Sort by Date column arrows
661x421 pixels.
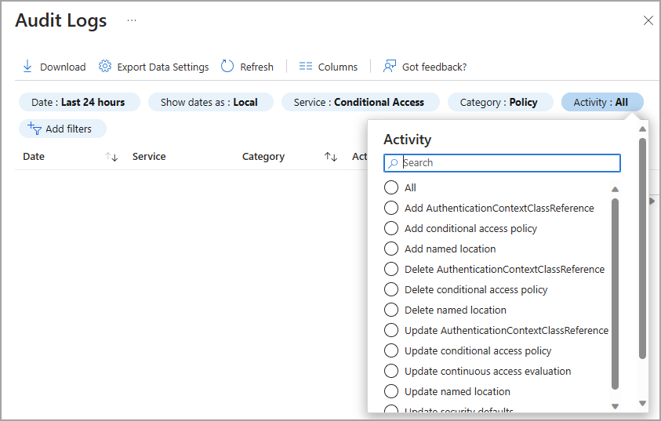coord(111,157)
